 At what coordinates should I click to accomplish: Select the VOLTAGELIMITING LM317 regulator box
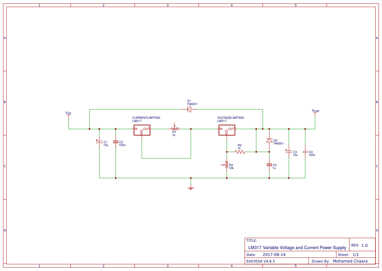point(227,130)
